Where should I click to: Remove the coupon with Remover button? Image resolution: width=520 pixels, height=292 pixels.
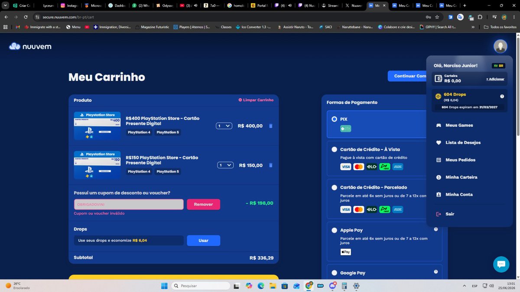pyautogui.click(x=203, y=204)
